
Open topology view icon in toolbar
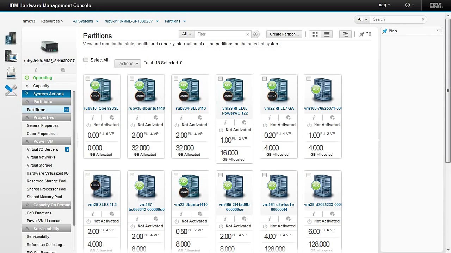[345, 34]
